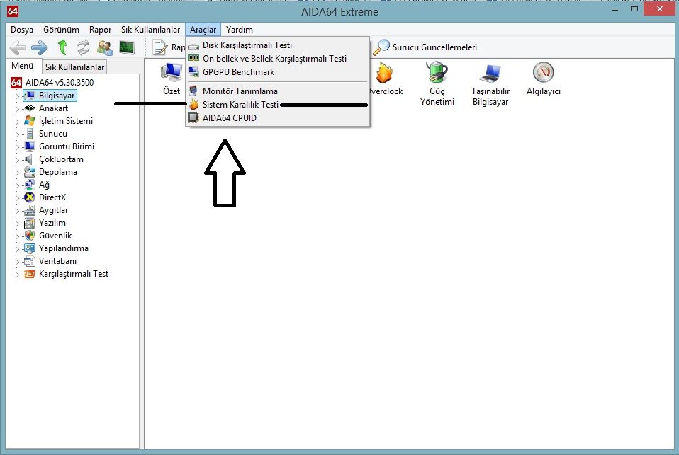Click the AIDA64 logo in title bar
Viewport: 679px width, 455px height.
[x=13, y=11]
